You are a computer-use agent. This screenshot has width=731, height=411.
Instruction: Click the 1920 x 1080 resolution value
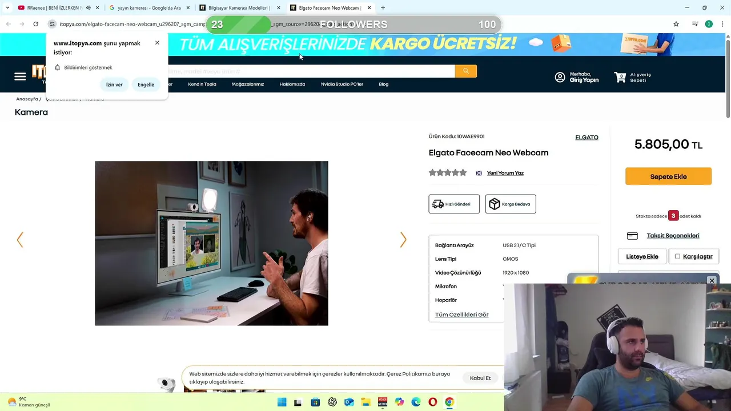[516, 273]
